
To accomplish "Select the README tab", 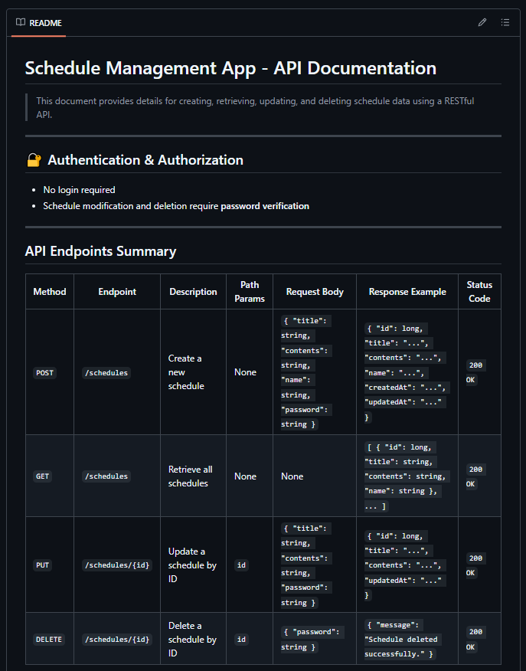I will [x=38, y=22].
